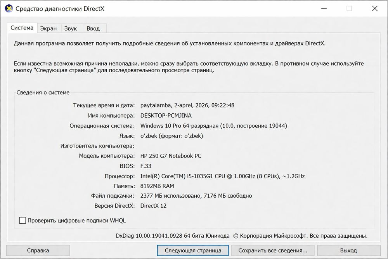Open help with the Справка button
The width and height of the screenshot is (388, 259).
click(38, 250)
